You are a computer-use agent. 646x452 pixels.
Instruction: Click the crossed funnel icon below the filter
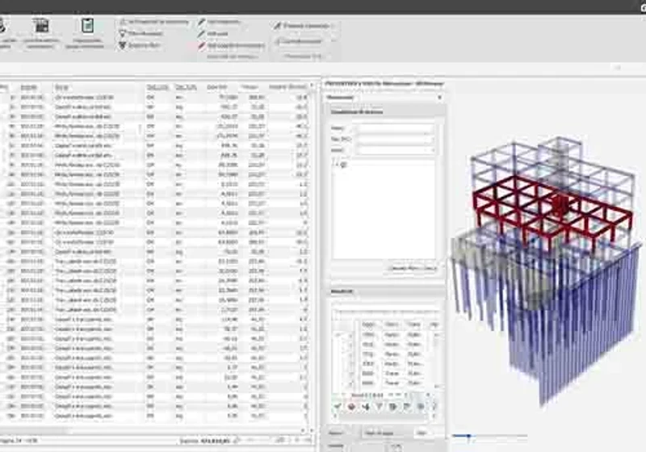pyautogui.click(x=123, y=45)
